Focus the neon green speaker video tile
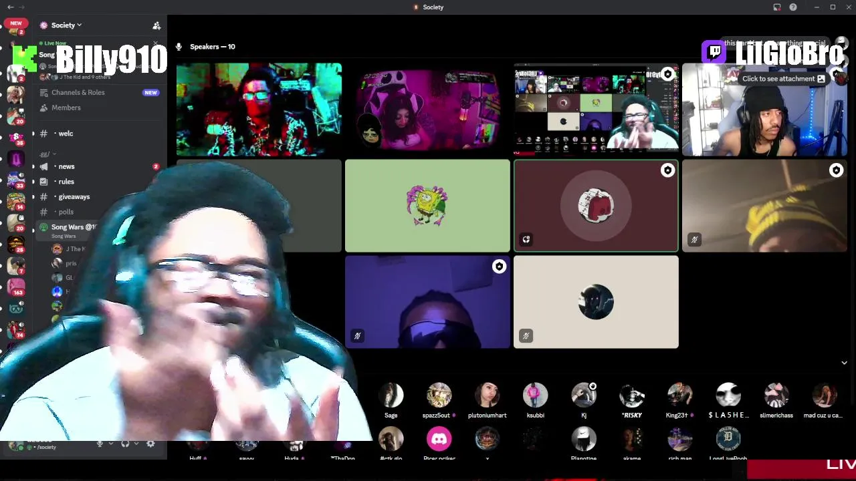The width and height of the screenshot is (856, 481). click(x=259, y=110)
